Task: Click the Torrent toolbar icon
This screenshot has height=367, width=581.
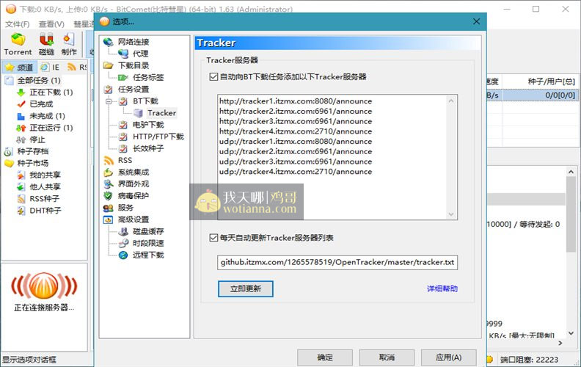Action: 18,43
